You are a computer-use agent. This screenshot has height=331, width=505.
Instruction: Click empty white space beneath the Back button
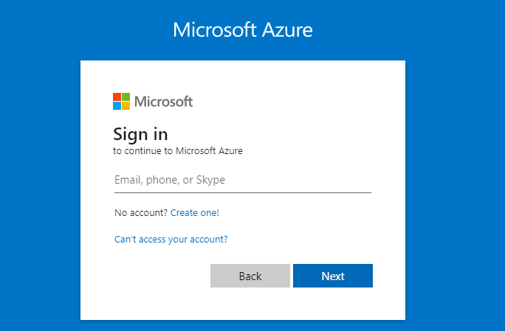(250, 304)
